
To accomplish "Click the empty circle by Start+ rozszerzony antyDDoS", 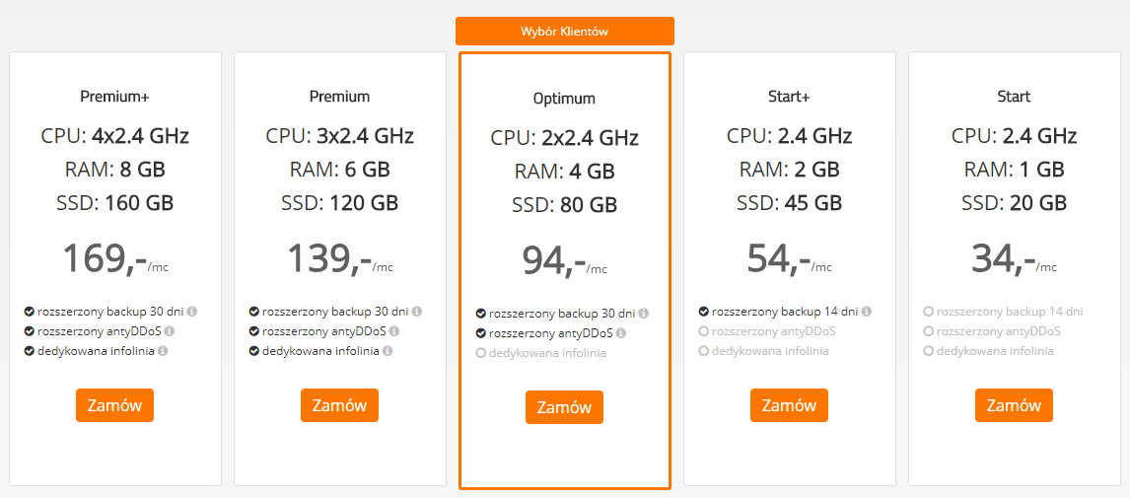I will (x=703, y=331).
